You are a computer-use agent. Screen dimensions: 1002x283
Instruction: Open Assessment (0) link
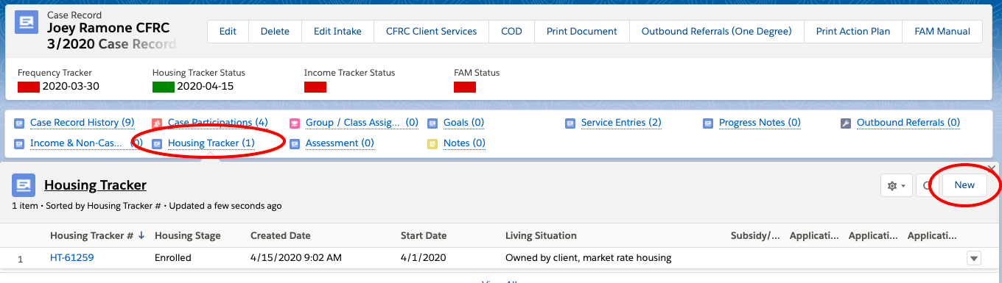[340, 143]
